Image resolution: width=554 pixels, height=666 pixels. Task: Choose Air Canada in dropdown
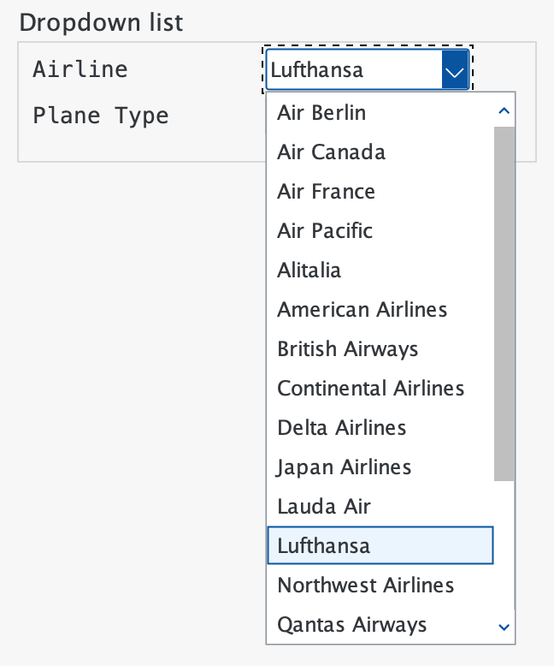coord(332,152)
